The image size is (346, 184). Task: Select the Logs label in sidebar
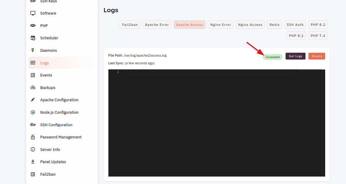tap(44, 63)
